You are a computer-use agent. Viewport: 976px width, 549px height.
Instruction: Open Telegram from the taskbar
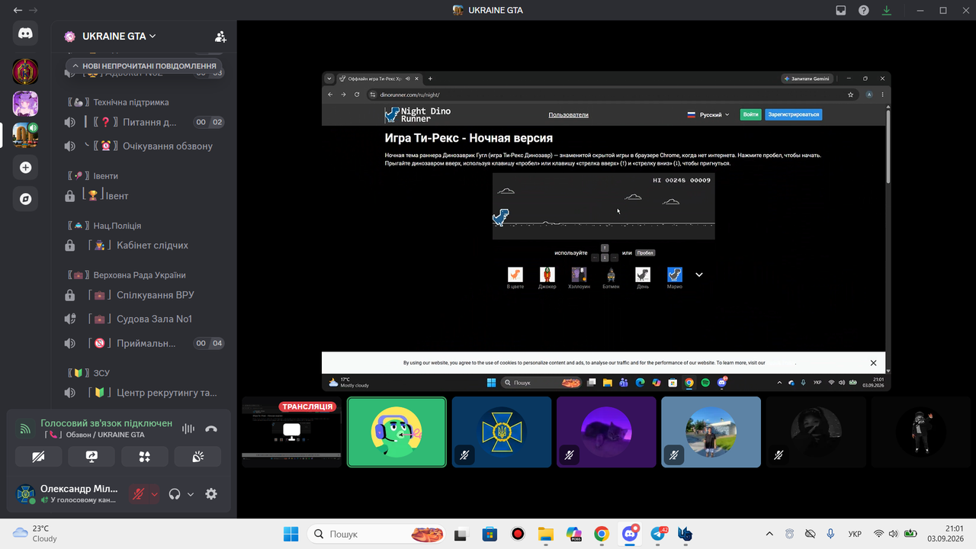pyautogui.click(x=659, y=534)
